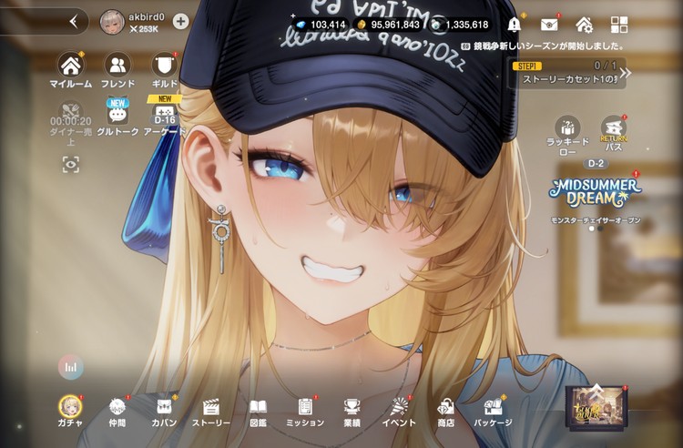Select the second banner page dot
The height and width of the screenshot is (448, 683).
coord(600,229)
